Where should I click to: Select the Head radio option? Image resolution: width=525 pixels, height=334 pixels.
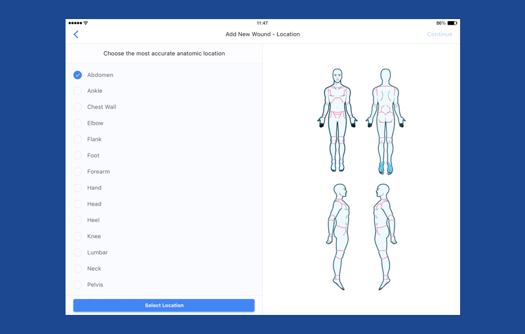[78, 204]
